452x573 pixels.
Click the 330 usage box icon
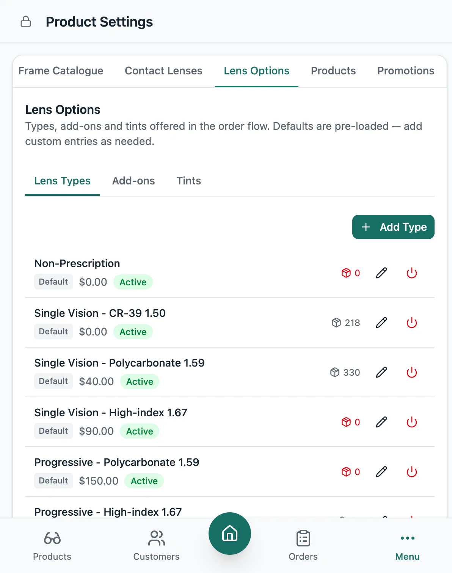tap(335, 372)
